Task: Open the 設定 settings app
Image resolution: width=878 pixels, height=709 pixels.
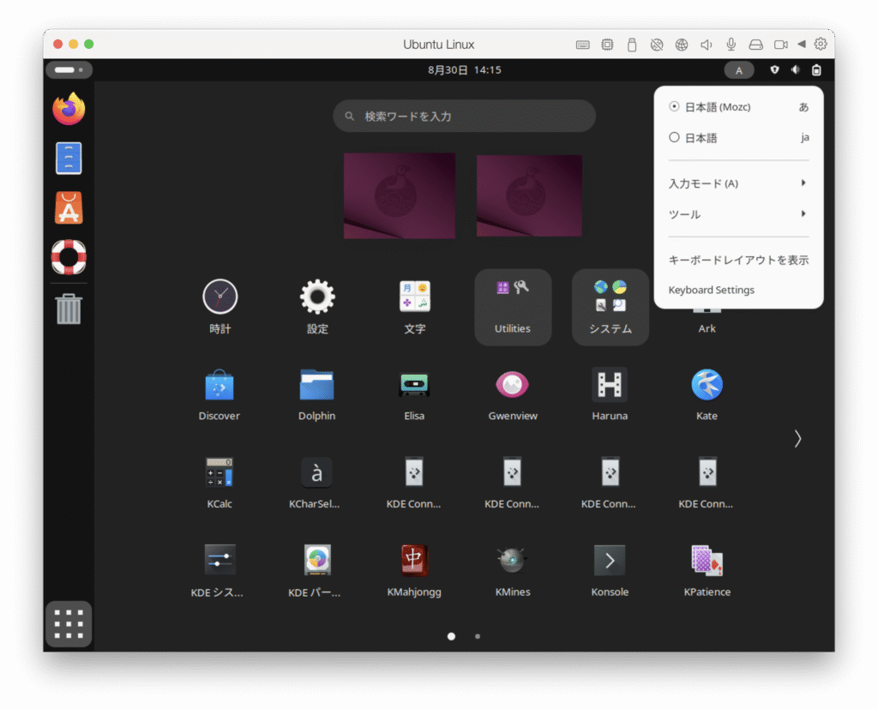Action: 317,306
